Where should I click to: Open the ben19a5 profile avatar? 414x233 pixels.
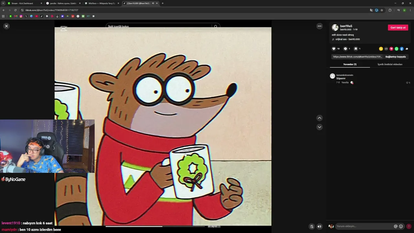[x=335, y=28]
